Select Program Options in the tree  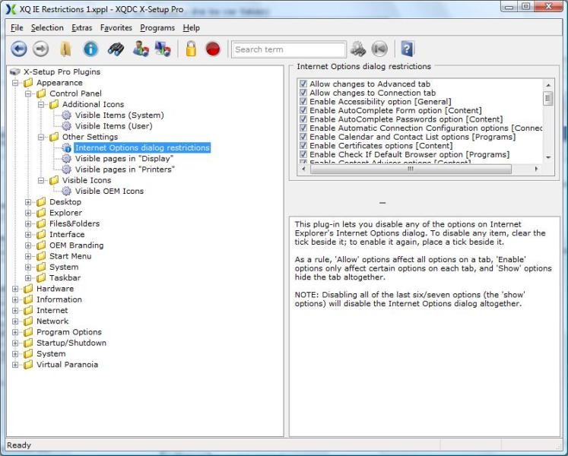coord(69,332)
